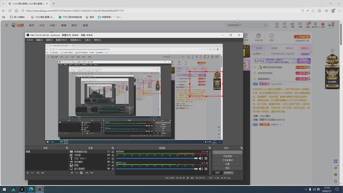Screen dimensions: 343x193
Task: Open Douyu hamburger menu icon
Action: [6, 25]
